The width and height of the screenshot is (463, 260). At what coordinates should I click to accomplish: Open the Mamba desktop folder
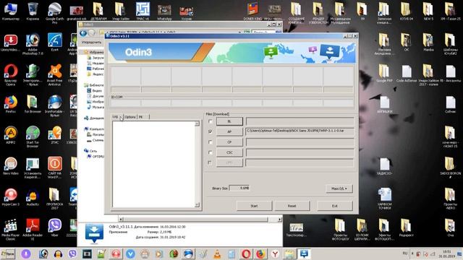point(428,43)
